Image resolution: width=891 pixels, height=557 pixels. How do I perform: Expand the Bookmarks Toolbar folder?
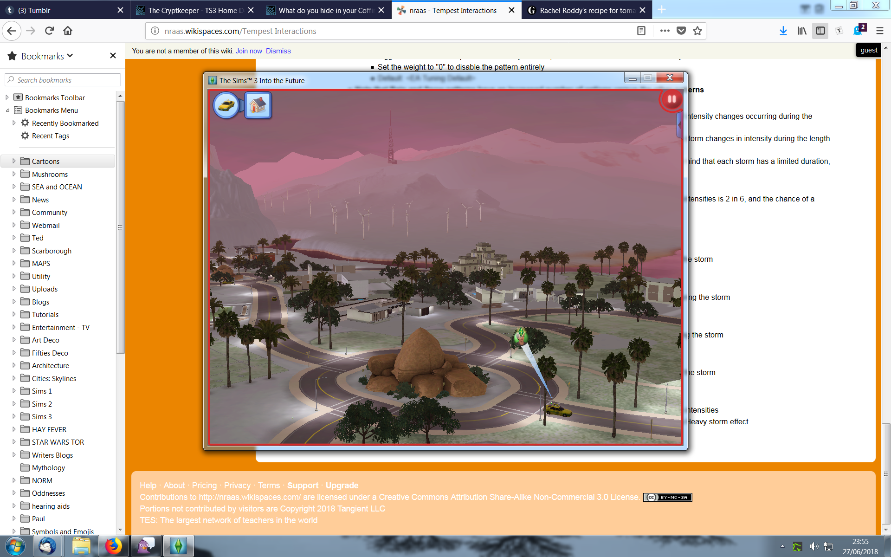click(7, 97)
